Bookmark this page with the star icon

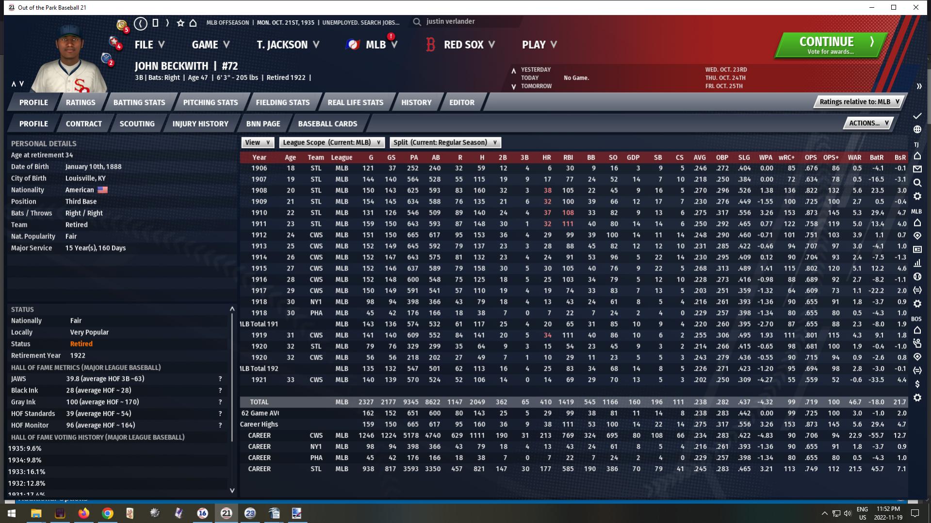point(180,23)
